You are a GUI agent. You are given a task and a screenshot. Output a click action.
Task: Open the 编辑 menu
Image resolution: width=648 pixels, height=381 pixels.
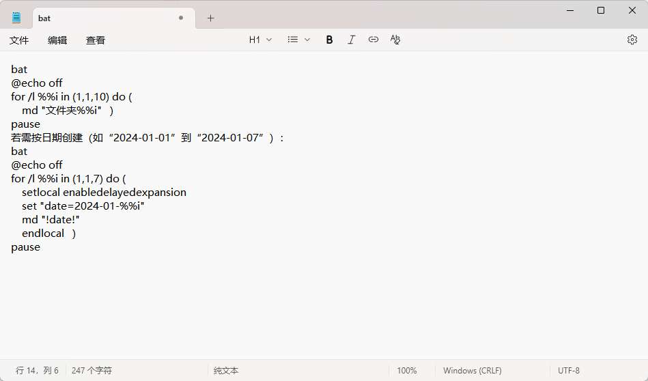click(x=57, y=40)
